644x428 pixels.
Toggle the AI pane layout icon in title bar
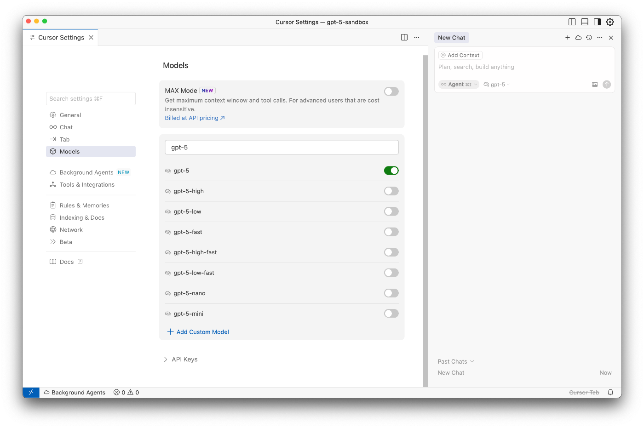click(597, 22)
